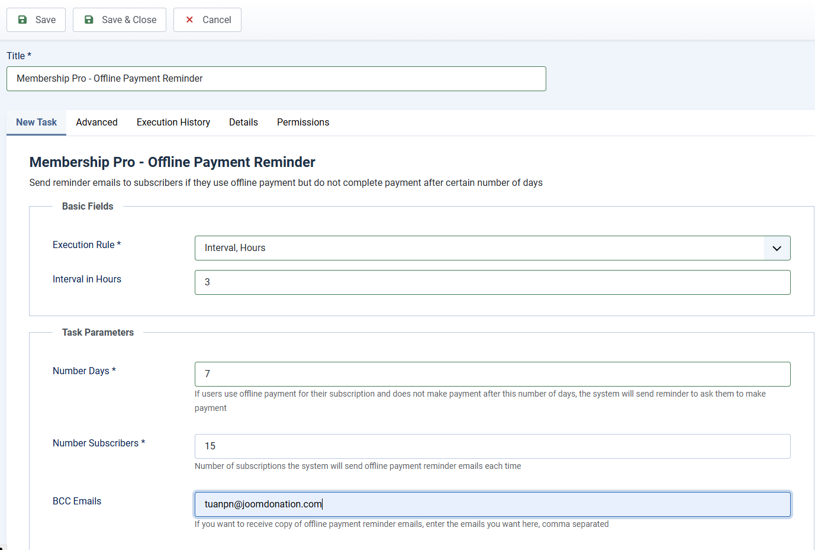Focus the Title input field

(276, 79)
